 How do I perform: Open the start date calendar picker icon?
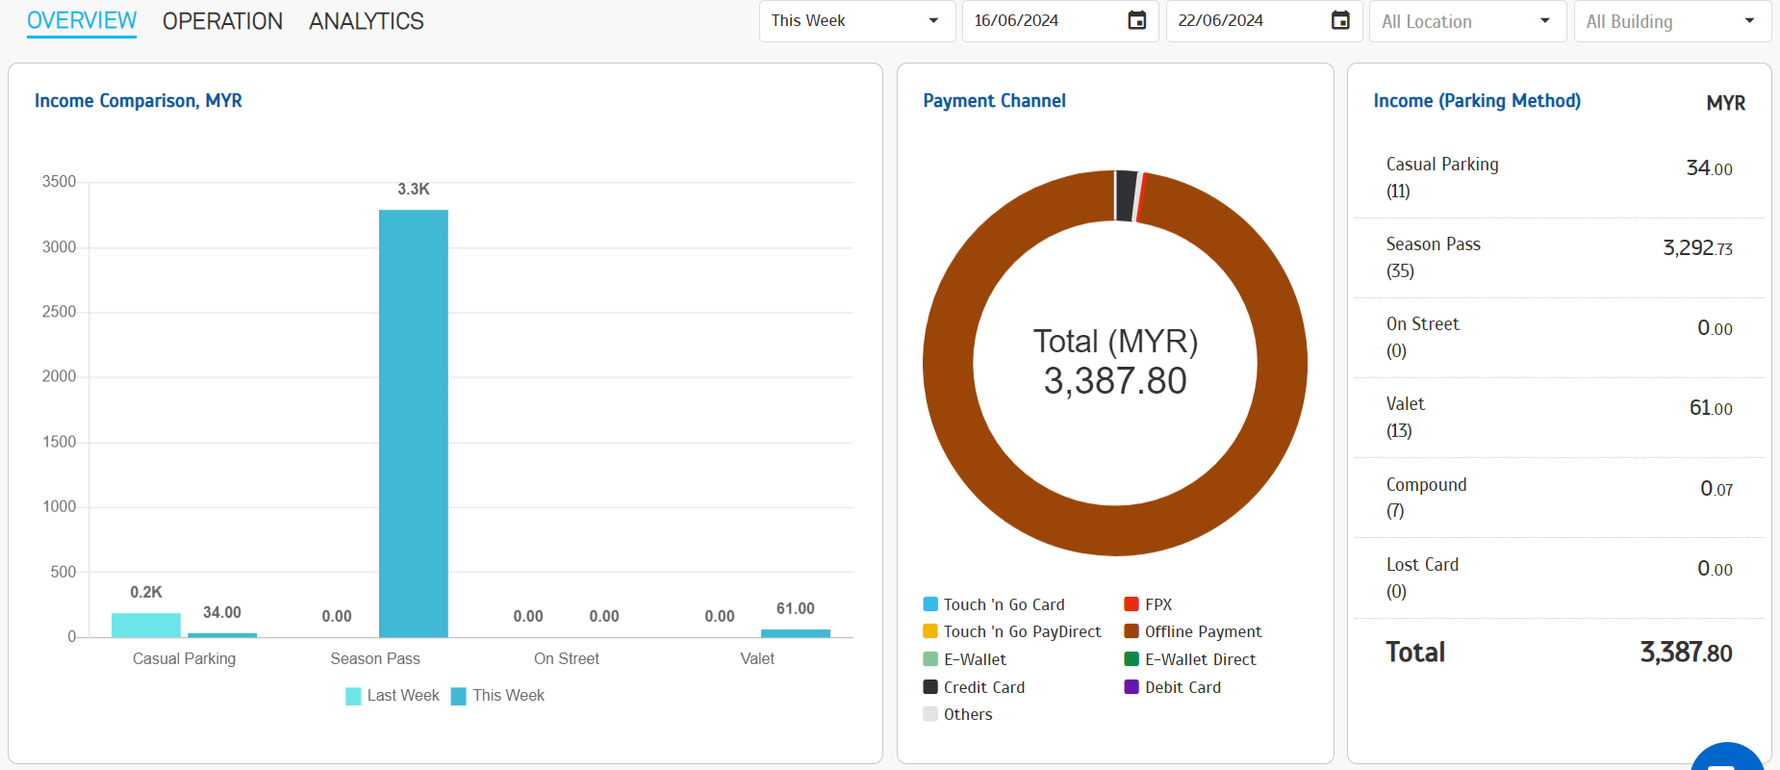[1136, 20]
